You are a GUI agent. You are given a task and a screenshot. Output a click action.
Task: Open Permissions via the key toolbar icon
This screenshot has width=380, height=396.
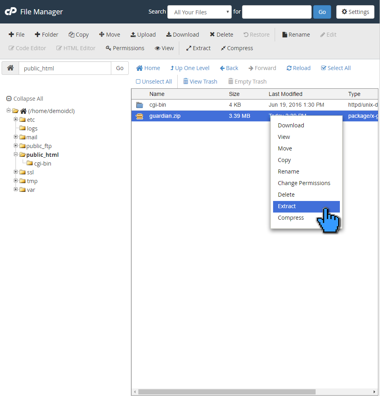124,48
